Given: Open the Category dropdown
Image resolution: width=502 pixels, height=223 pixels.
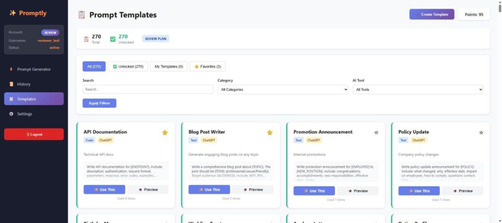Looking at the screenshot, I should click(283, 90).
